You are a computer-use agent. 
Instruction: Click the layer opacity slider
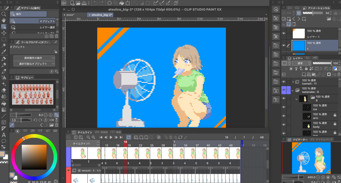322,64
